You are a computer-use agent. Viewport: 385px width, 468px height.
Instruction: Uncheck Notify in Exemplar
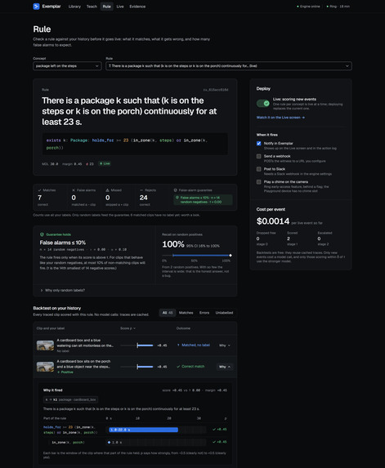[258, 143]
